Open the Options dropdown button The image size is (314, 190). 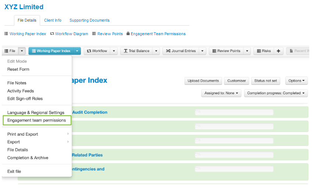point(296,81)
